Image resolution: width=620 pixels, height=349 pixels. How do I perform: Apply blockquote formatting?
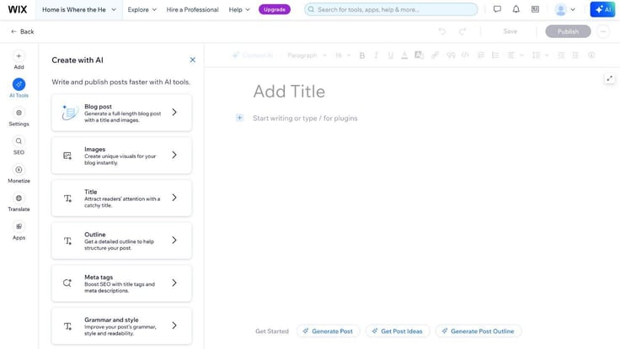451,56
